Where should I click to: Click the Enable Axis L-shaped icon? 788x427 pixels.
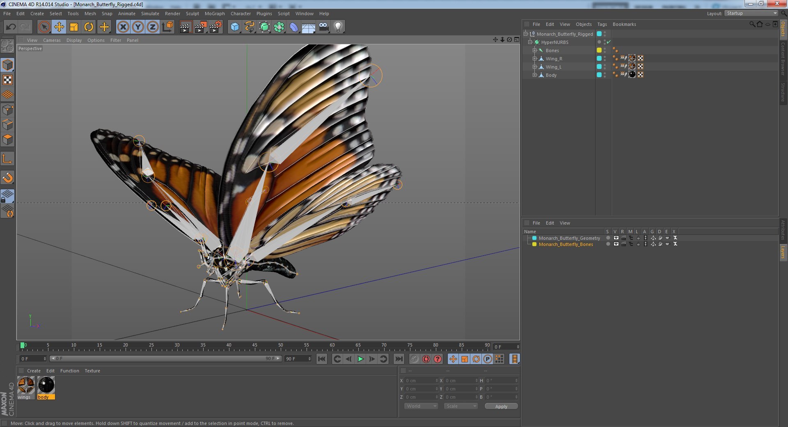coord(7,159)
